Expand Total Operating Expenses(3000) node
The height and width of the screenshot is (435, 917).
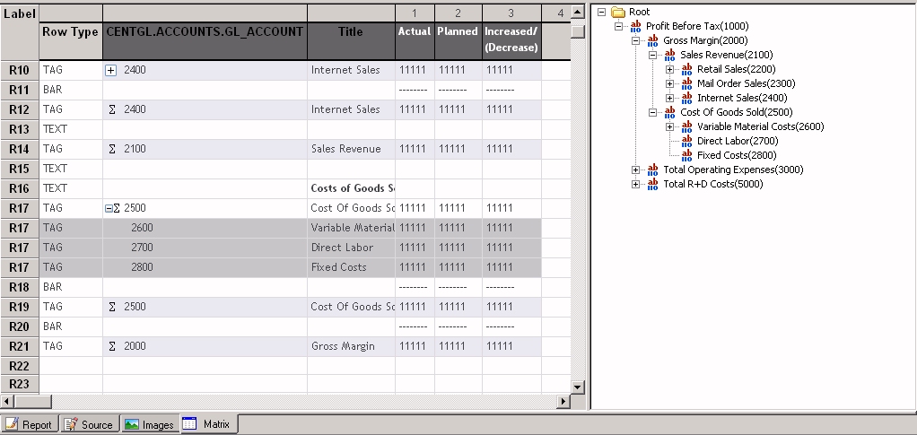(x=635, y=170)
